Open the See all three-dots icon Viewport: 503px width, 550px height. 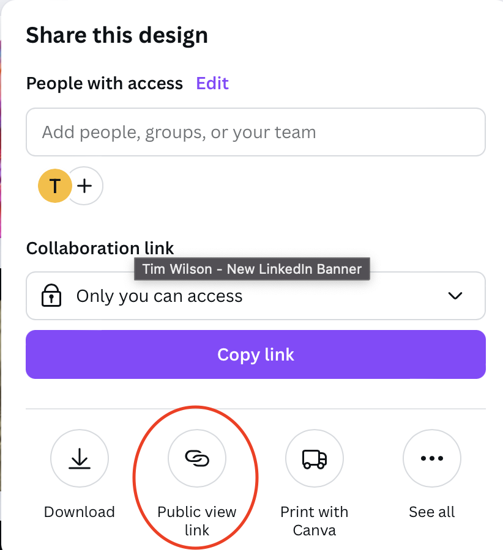[431, 458]
